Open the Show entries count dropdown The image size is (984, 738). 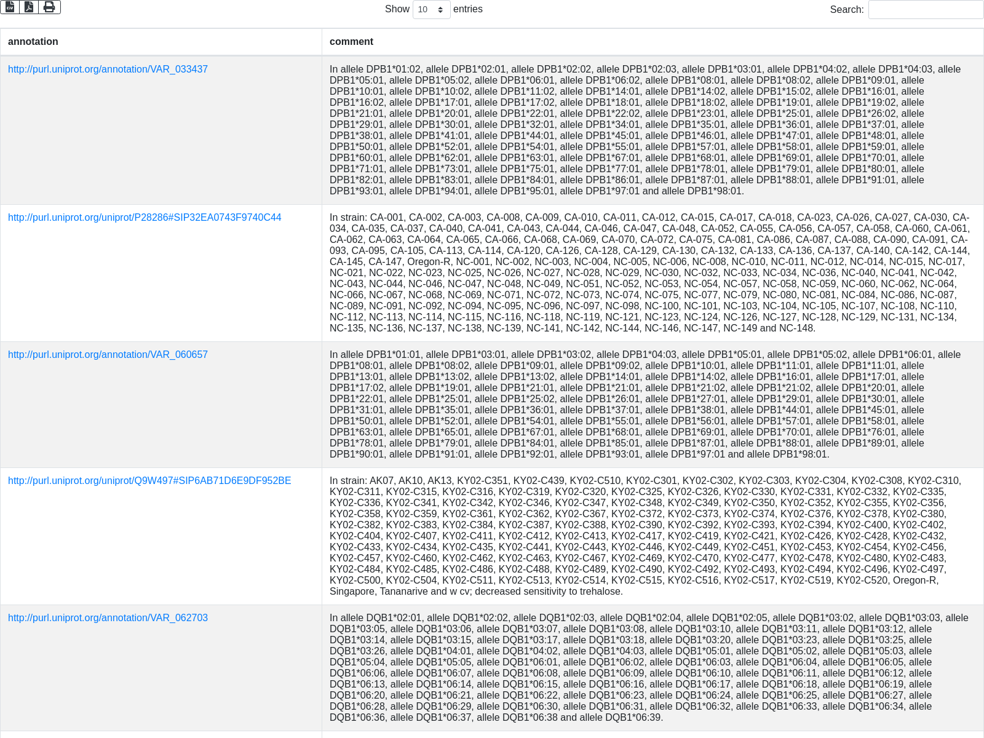pyautogui.click(x=431, y=9)
